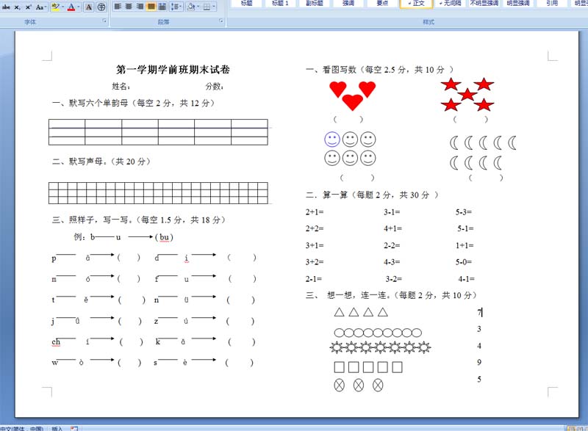The width and height of the screenshot is (588, 431).
Task: Apply yellow text highlight color
Action: (x=56, y=7)
